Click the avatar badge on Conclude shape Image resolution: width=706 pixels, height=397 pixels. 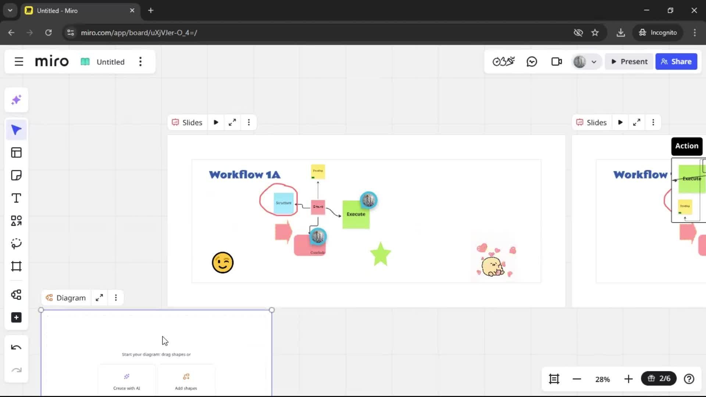tap(318, 236)
